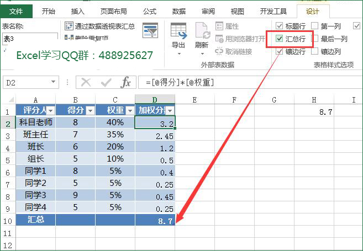This screenshot has width=363, height=251.
Task: Click the Insert Slicer funnel icon
Action: (150, 30)
